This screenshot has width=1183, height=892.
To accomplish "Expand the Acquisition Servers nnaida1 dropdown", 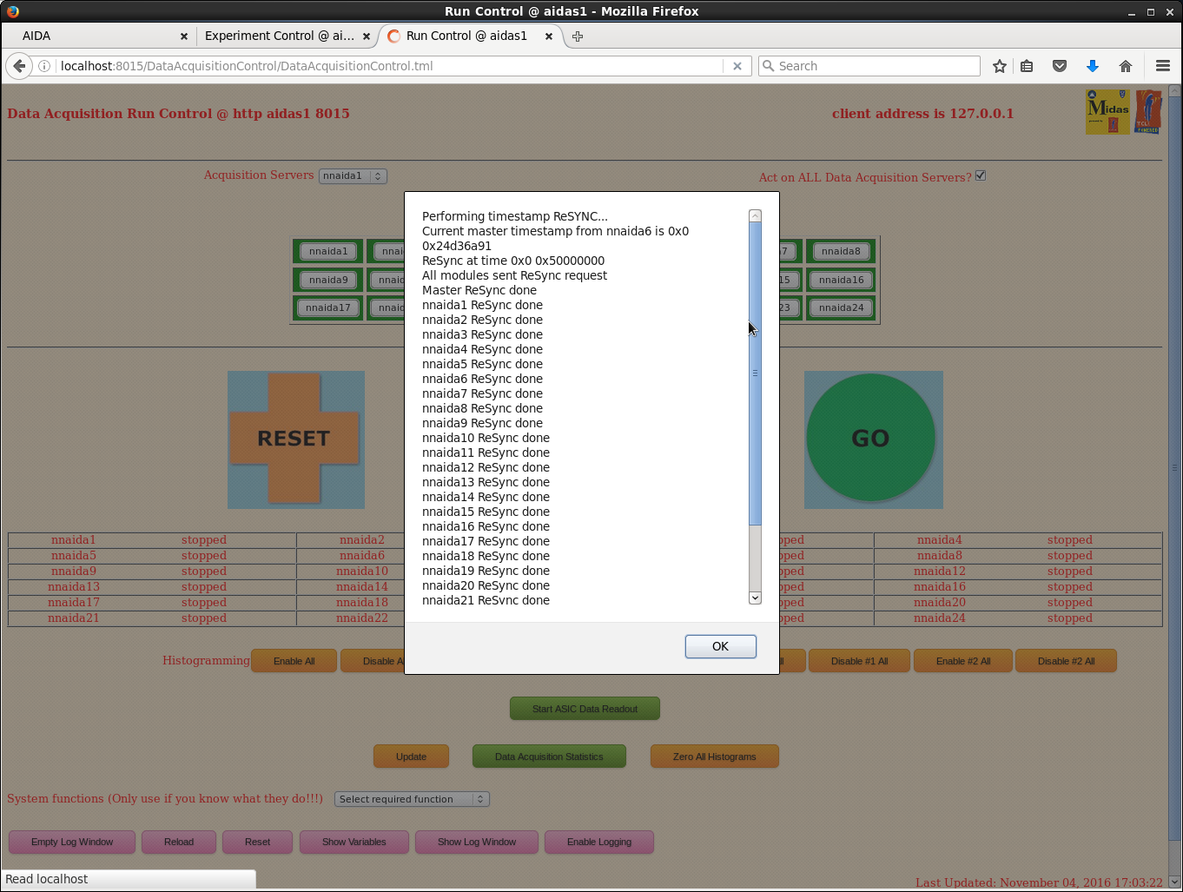I will 353,175.
